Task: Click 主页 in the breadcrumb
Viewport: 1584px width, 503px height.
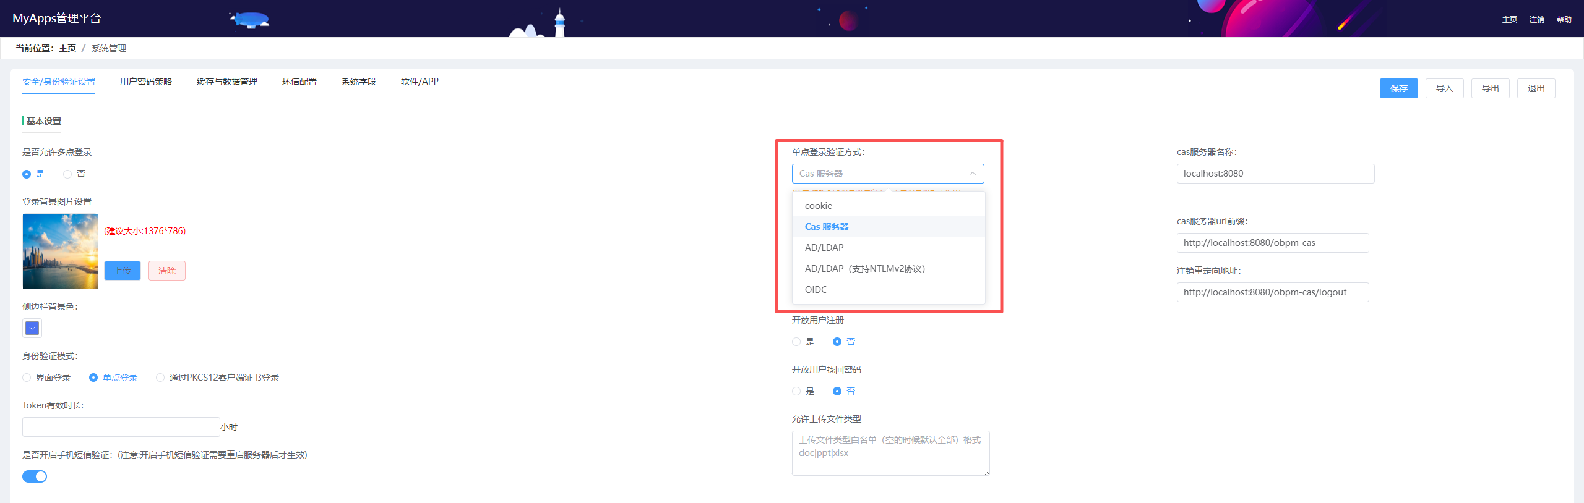Action: click(x=67, y=48)
